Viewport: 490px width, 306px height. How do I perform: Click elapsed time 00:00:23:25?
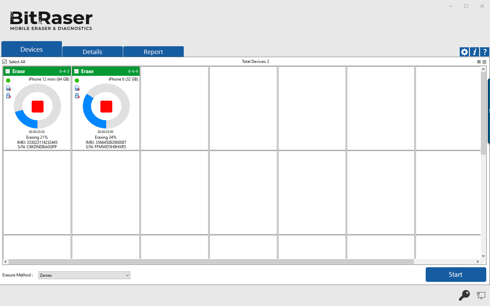click(37, 132)
